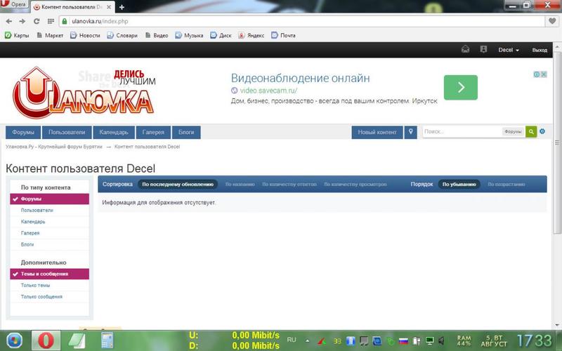Viewport: 562px width, 351px height.
Task: Open the notepad icon on the taskbar
Action: click(77, 340)
